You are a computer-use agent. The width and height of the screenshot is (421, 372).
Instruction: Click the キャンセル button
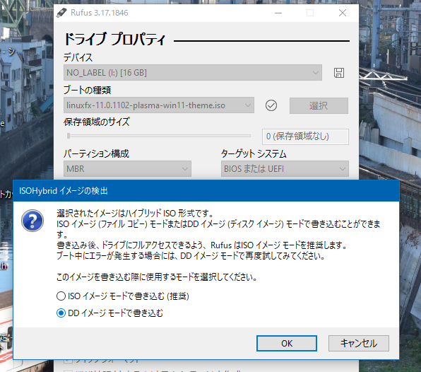pos(358,343)
